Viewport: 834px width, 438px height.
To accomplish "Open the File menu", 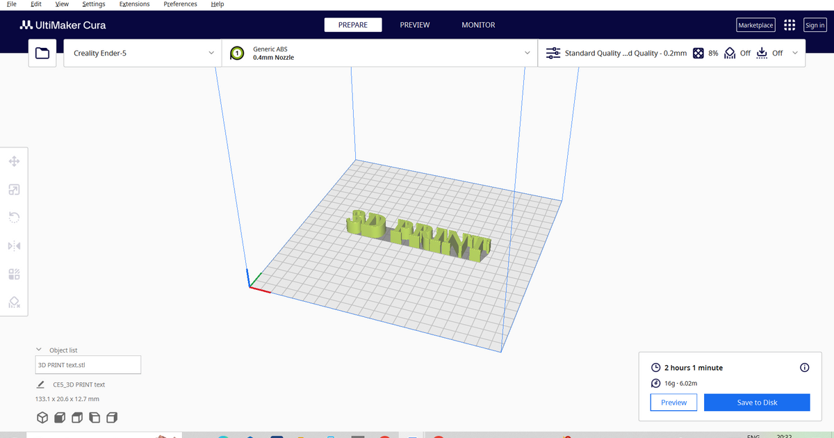I will click(12, 4).
